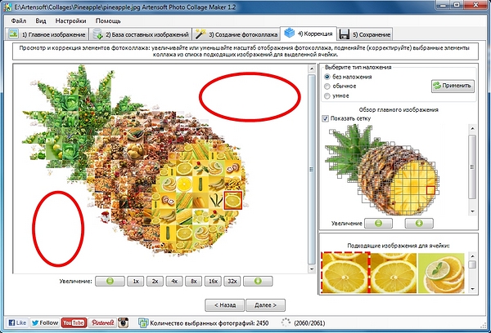Click the overview panel scrollbar up arrow

click(x=472, y=129)
